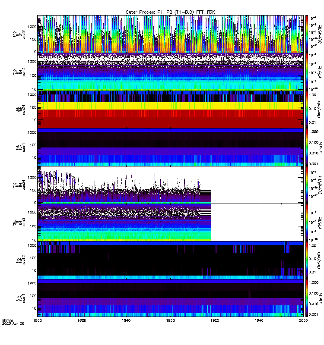Viewport: 324px width, 345px height.
Task: Click the 'thc fff 64 scm3' panel label
Action: [x=19, y=223]
